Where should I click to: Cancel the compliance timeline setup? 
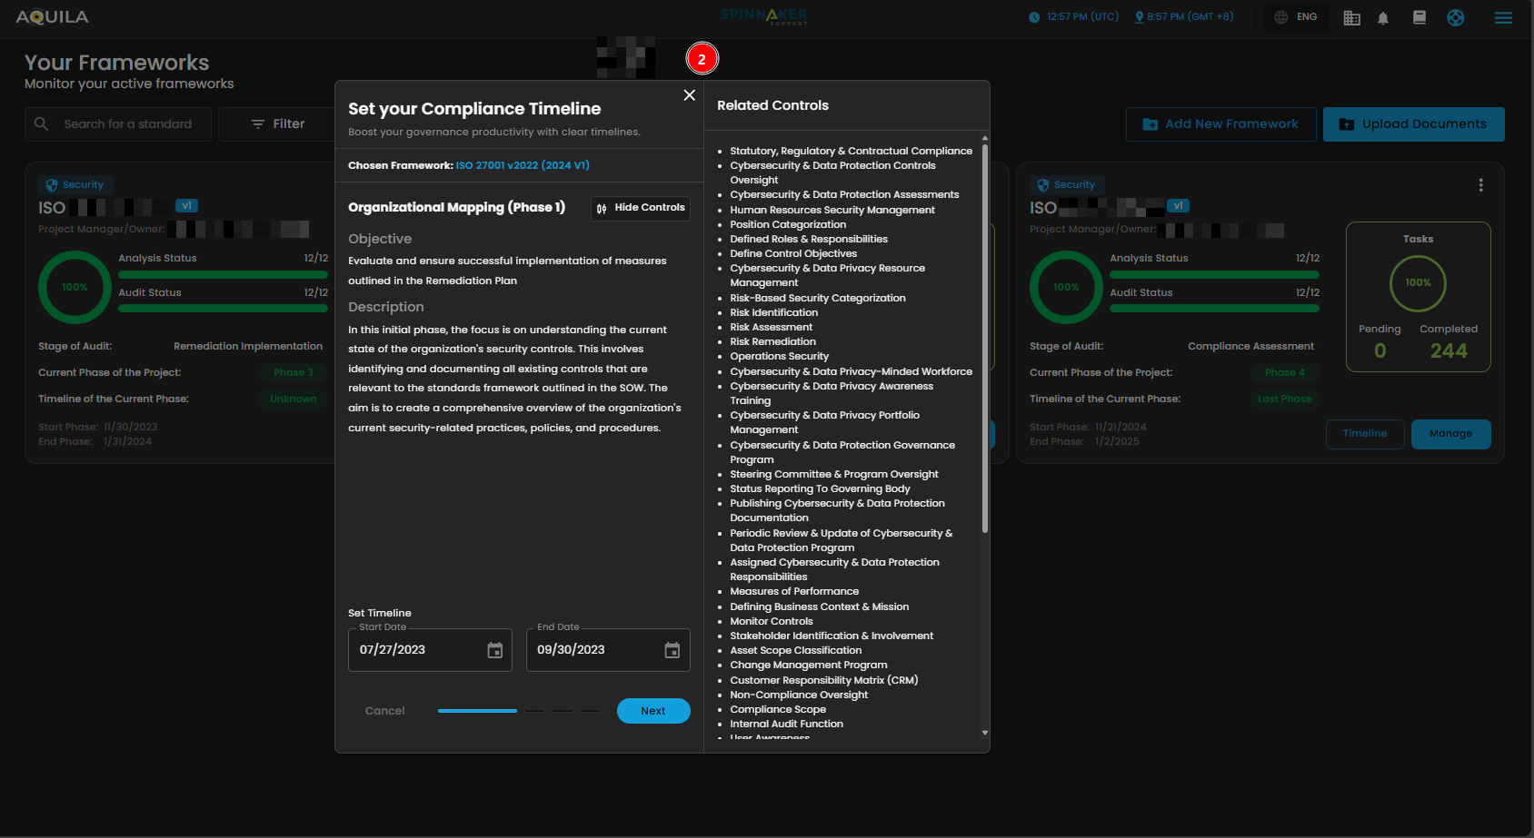tap(384, 711)
